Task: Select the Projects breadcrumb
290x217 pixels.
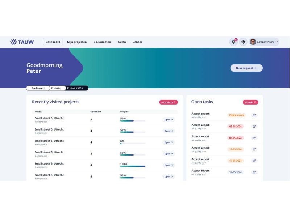Action: [x=56, y=88]
